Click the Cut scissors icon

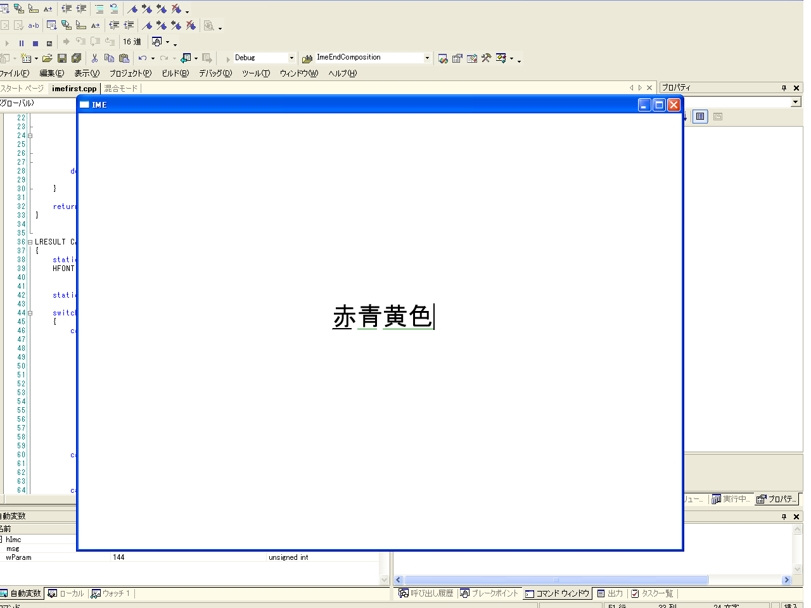click(x=94, y=58)
